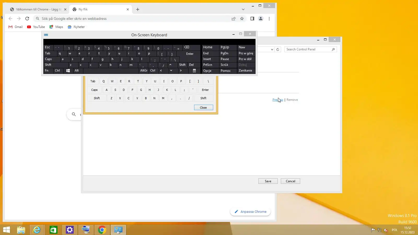Open the Chrome profile menu
418x235 pixels.
point(261,19)
